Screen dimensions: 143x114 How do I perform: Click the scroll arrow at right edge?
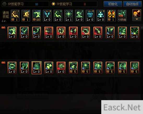pyautogui.click(x=142, y=28)
